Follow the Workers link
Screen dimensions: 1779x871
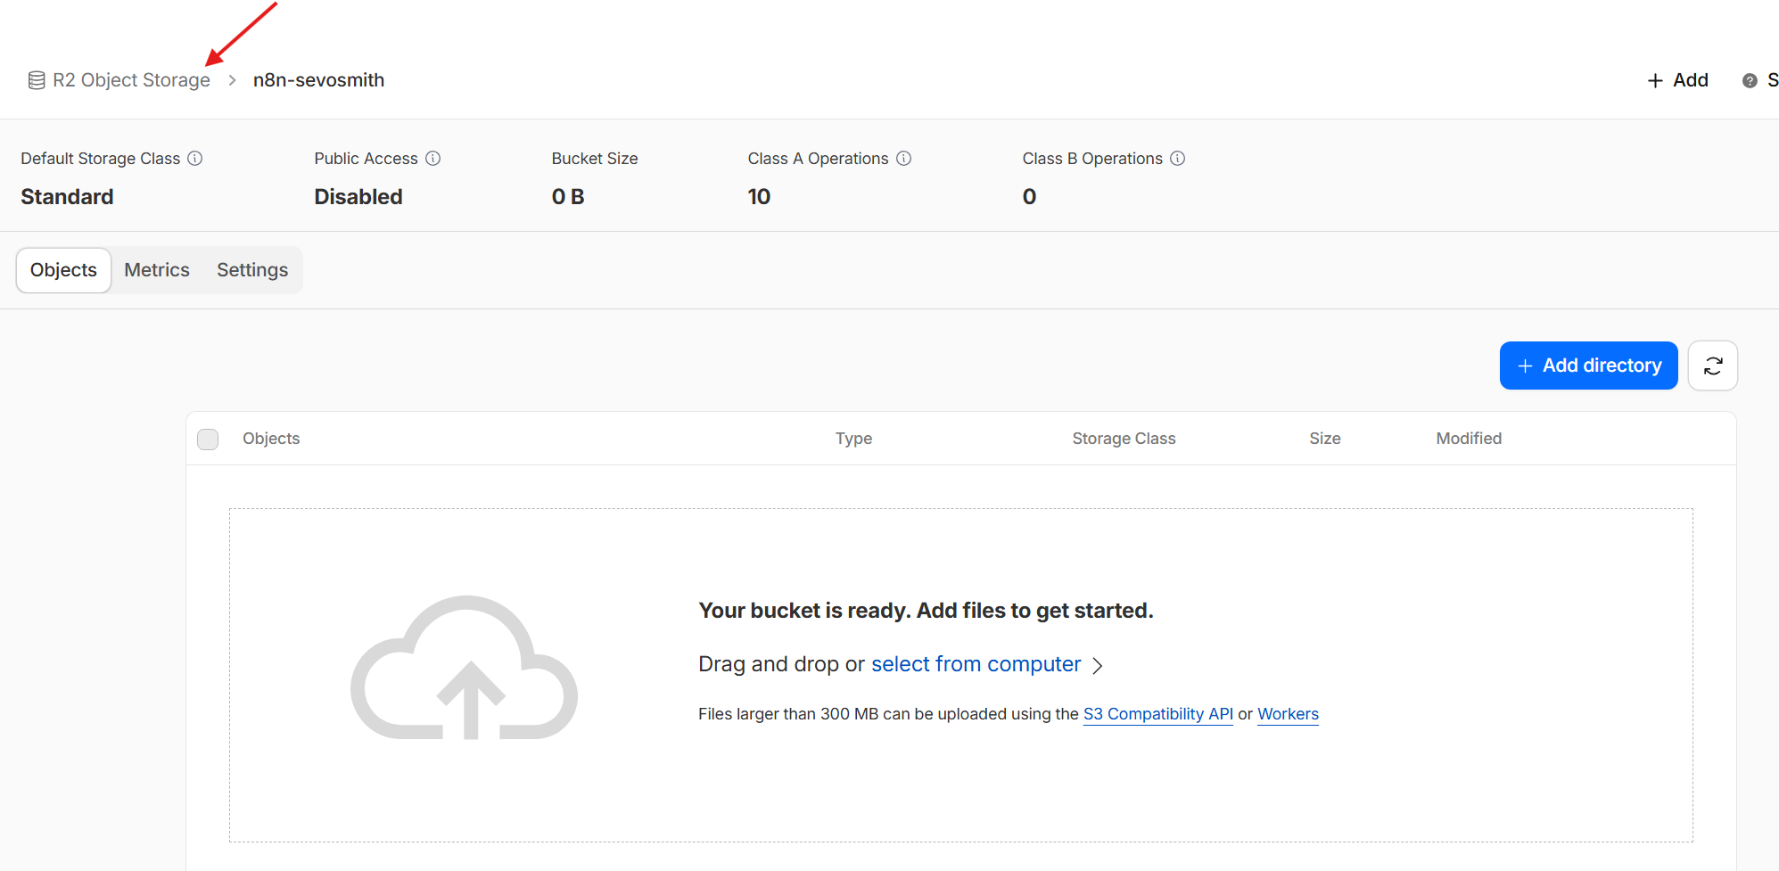1288,714
